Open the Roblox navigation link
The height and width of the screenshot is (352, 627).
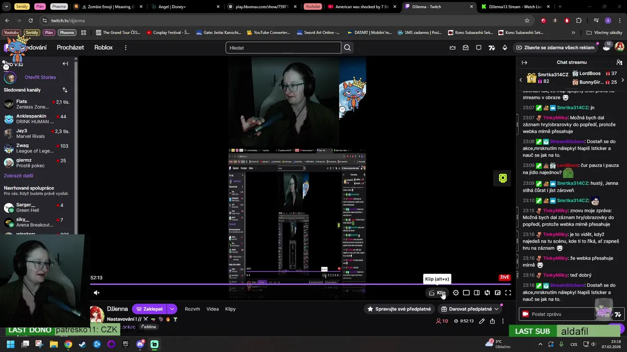(x=103, y=47)
